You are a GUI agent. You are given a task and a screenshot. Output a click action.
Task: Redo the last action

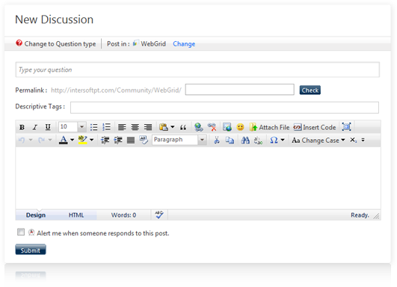coord(41,140)
